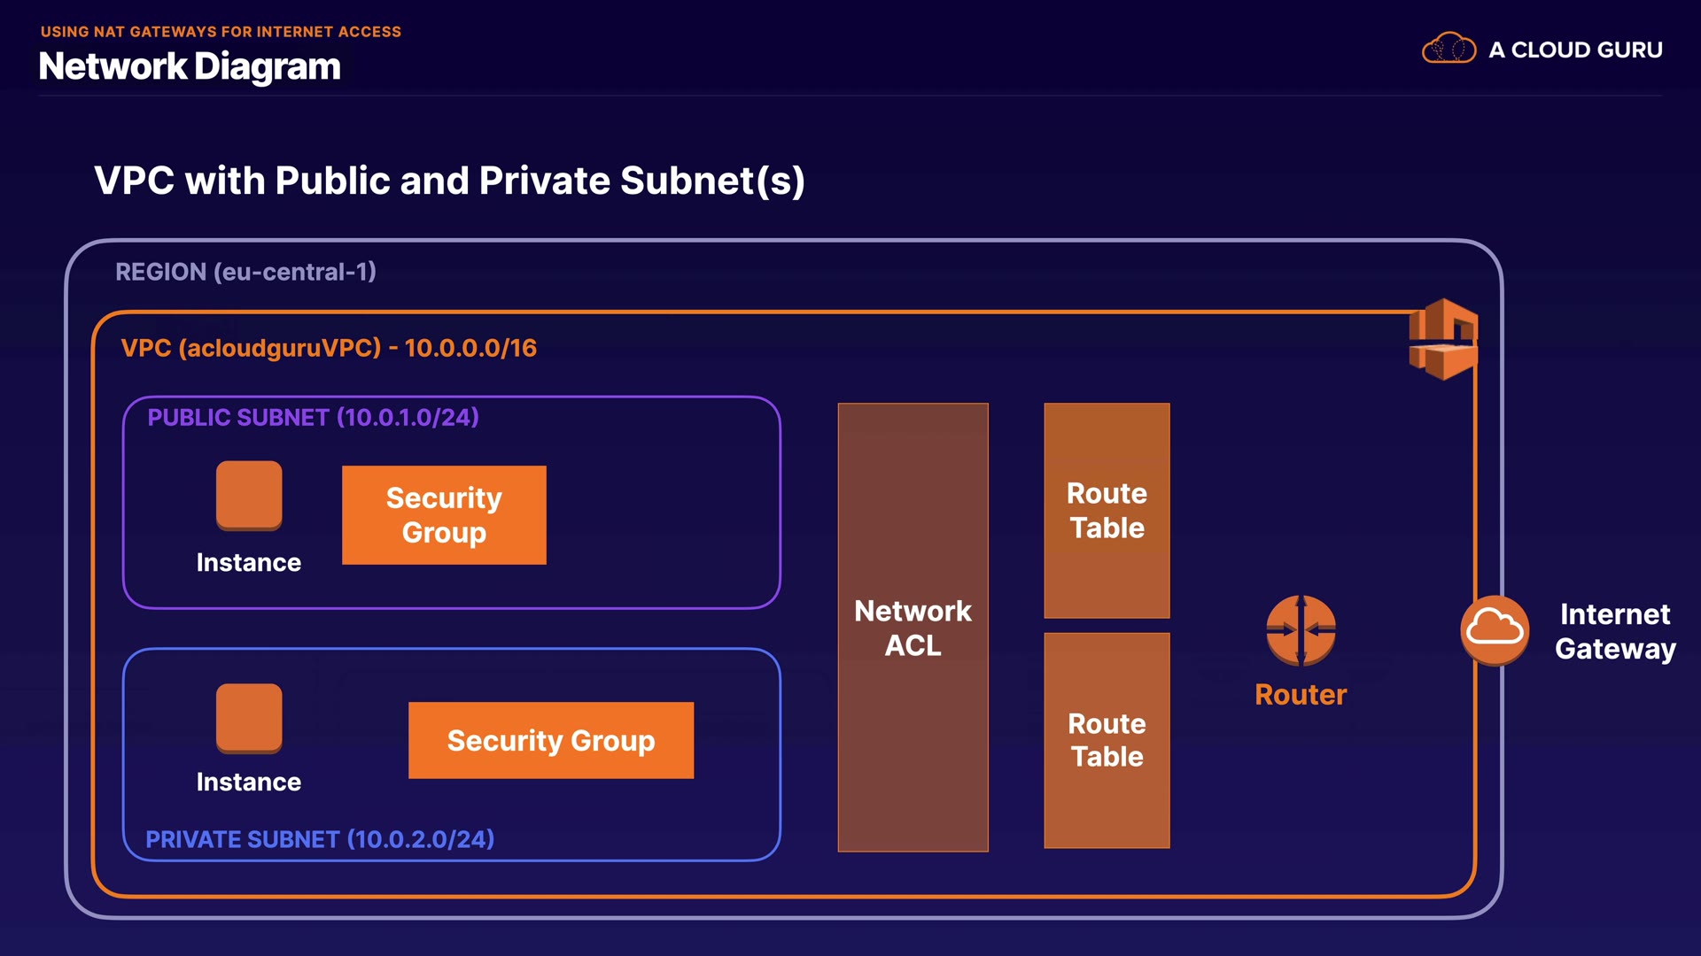Click the VPC with Public and Private heading

pos(449,181)
